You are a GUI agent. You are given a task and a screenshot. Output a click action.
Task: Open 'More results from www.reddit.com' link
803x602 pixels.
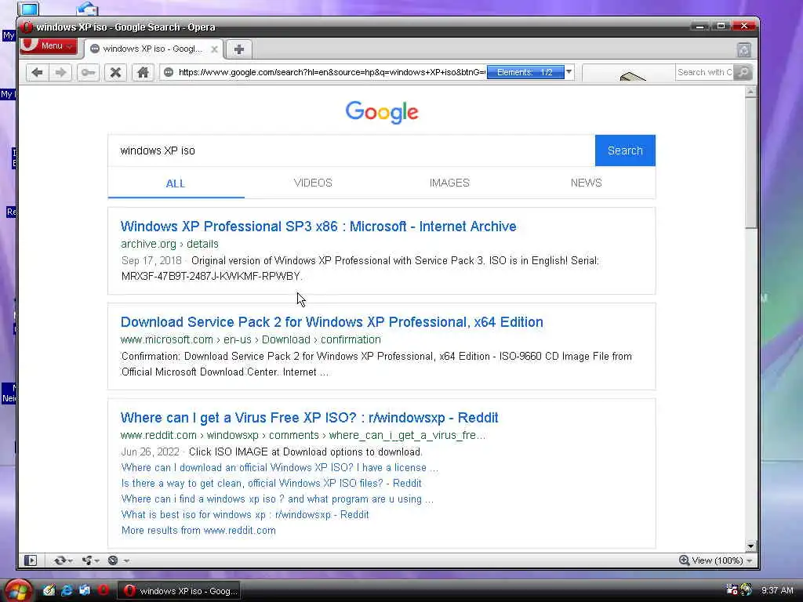point(198,531)
